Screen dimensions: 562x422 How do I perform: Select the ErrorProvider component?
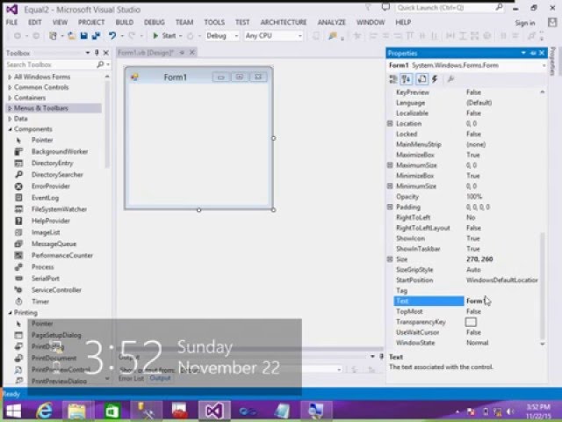51,186
